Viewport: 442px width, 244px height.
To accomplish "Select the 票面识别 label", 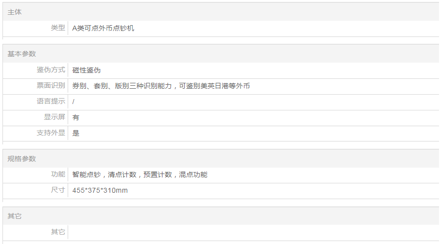I will coord(51,86).
